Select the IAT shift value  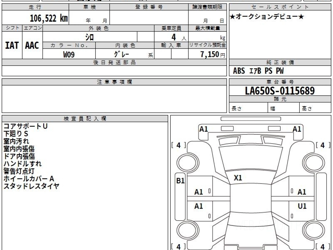tap(12, 45)
